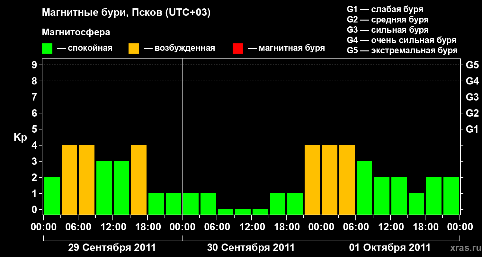The image size is (482, 257).
Task: Click the '— магнитная буря' legend label
Action: tap(287, 49)
